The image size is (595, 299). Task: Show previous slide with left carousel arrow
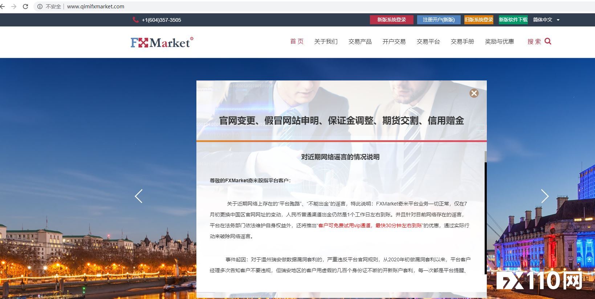click(x=139, y=196)
